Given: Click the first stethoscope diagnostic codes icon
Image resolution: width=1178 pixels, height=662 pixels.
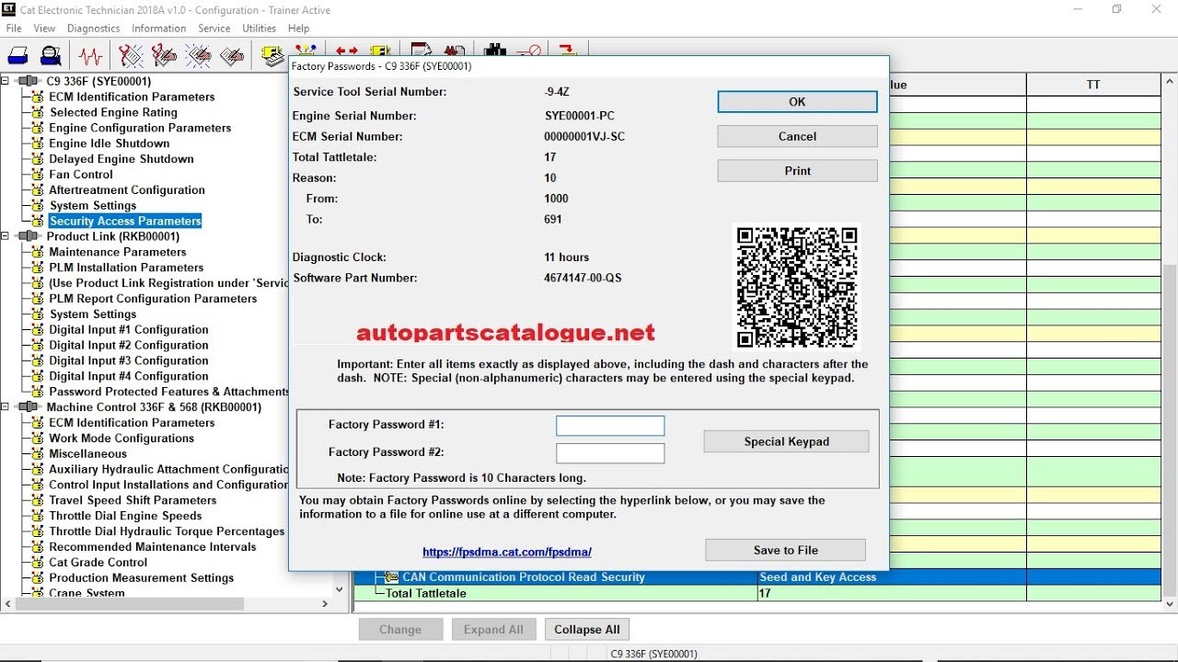Looking at the screenshot, I should coord(131,57).
